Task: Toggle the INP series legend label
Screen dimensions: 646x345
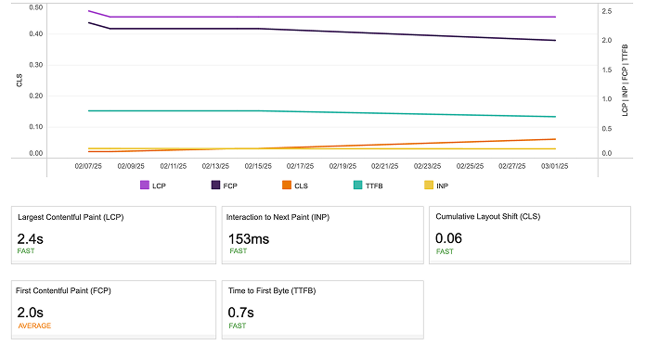Action: coord(442,186)
